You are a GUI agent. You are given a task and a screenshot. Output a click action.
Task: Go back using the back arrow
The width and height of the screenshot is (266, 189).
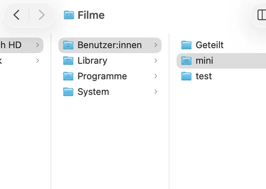click(x=16, y=15)
